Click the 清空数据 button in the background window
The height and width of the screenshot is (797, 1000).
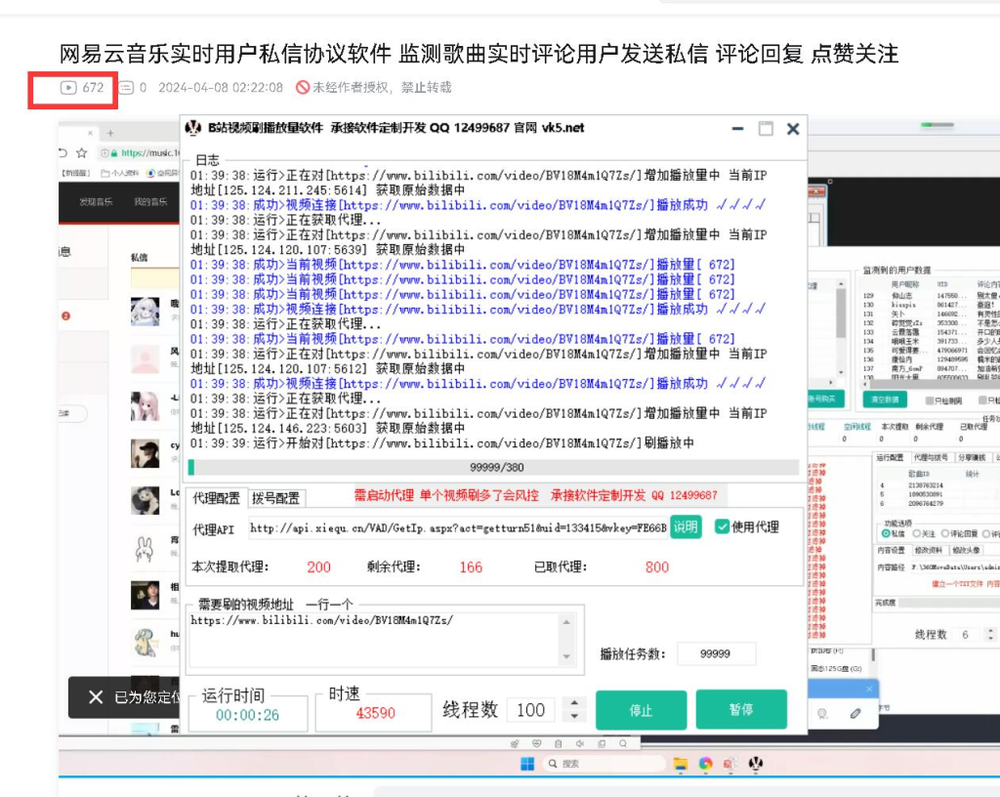[x=885, y=399]
